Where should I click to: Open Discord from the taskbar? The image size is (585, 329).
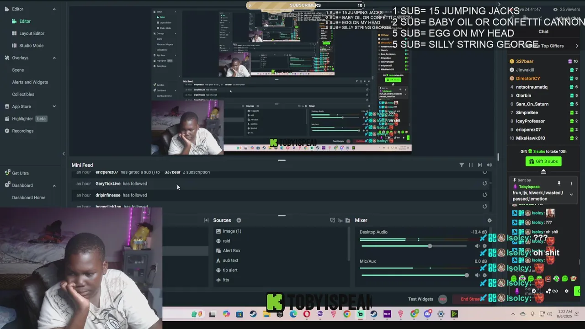coord(427,314)
